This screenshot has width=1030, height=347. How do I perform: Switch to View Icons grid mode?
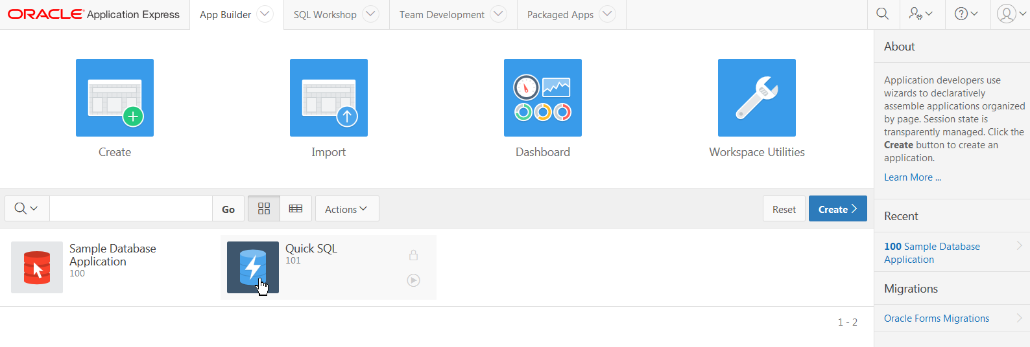point(264,209)
